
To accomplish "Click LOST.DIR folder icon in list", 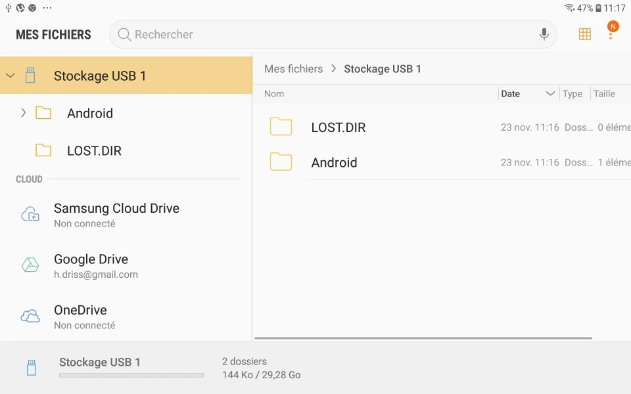I will (x=281, y=127).
